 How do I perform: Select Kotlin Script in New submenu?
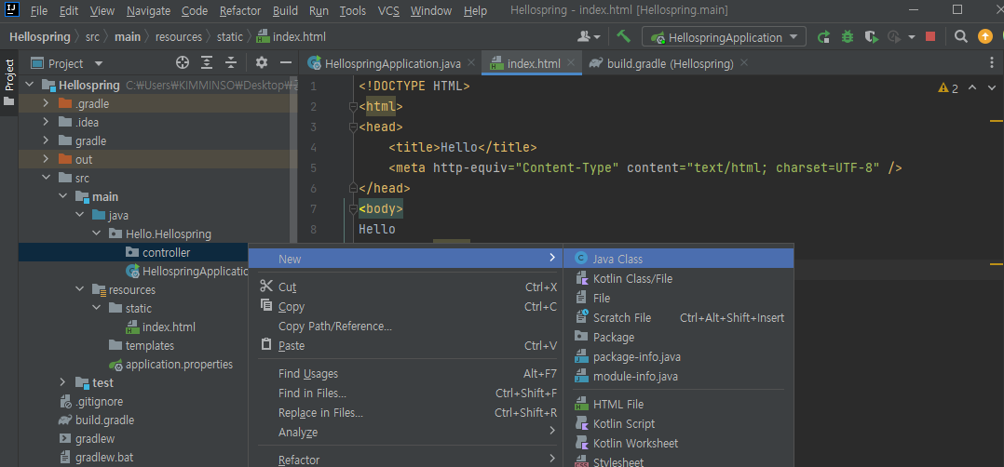678,423
